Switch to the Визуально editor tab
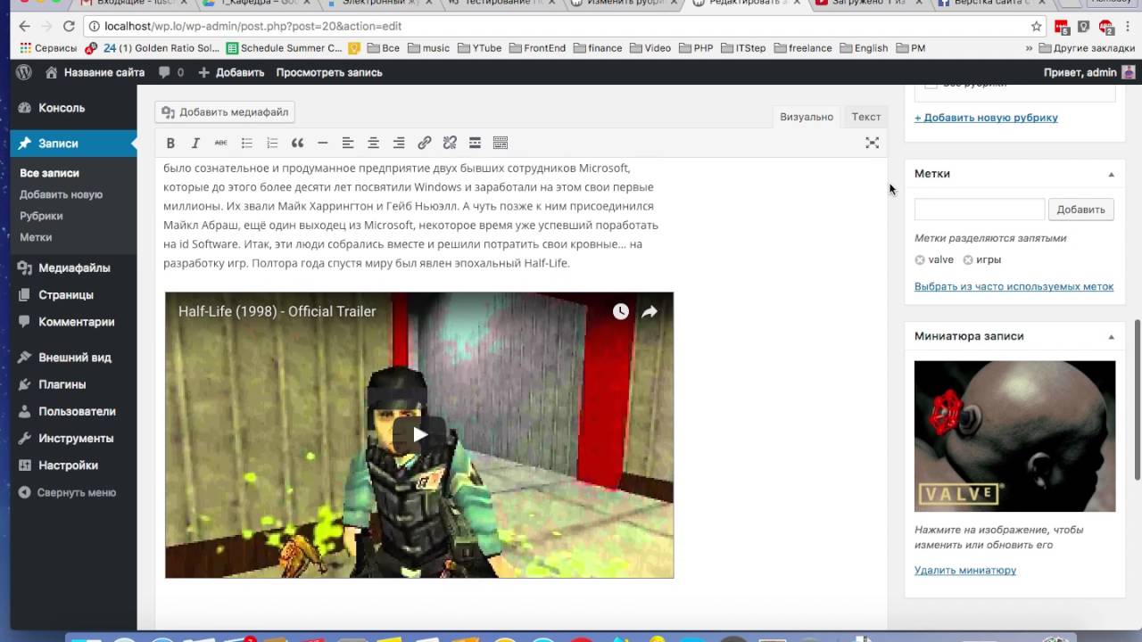The width and height of the screenshot is (1142, 642). point(807,117)
